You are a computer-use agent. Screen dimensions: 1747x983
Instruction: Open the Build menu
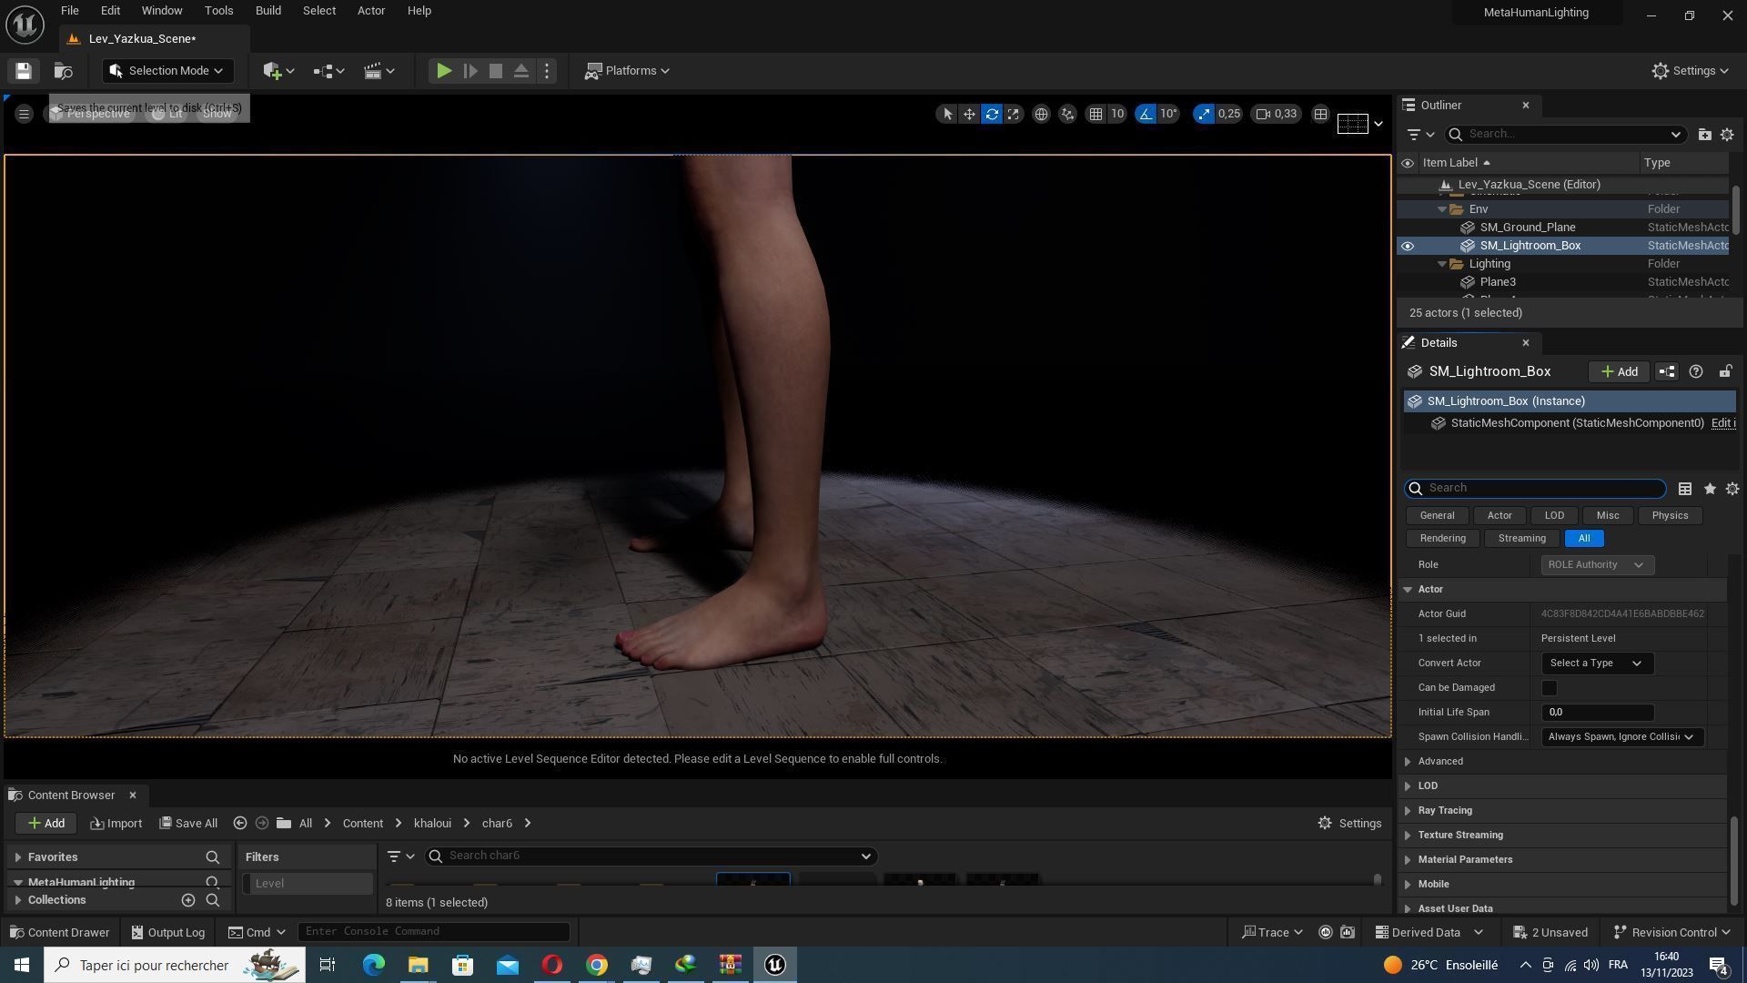[x=268, y=11]
